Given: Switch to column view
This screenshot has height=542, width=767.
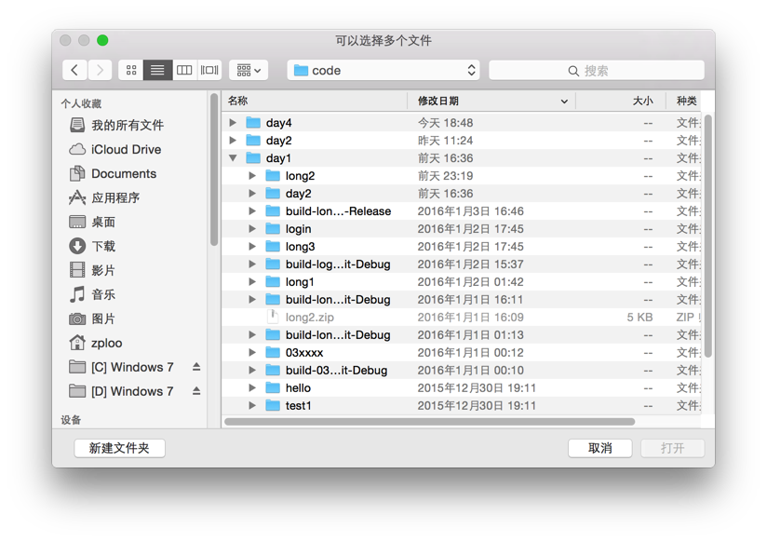Looking at the screenshot, I should pyautogui.click(x=184, y=70).
